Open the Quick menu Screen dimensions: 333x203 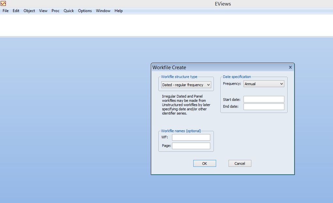(x=69, y=11)
